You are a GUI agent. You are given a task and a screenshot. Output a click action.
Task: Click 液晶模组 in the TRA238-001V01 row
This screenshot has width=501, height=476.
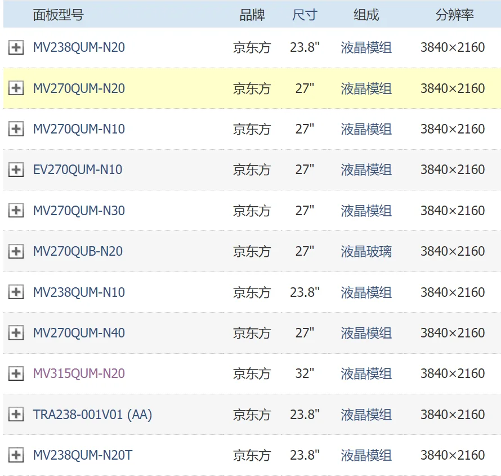[x=366, y=415]
